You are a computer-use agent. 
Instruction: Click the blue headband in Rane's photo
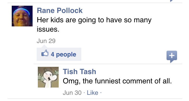pos(21,10)
